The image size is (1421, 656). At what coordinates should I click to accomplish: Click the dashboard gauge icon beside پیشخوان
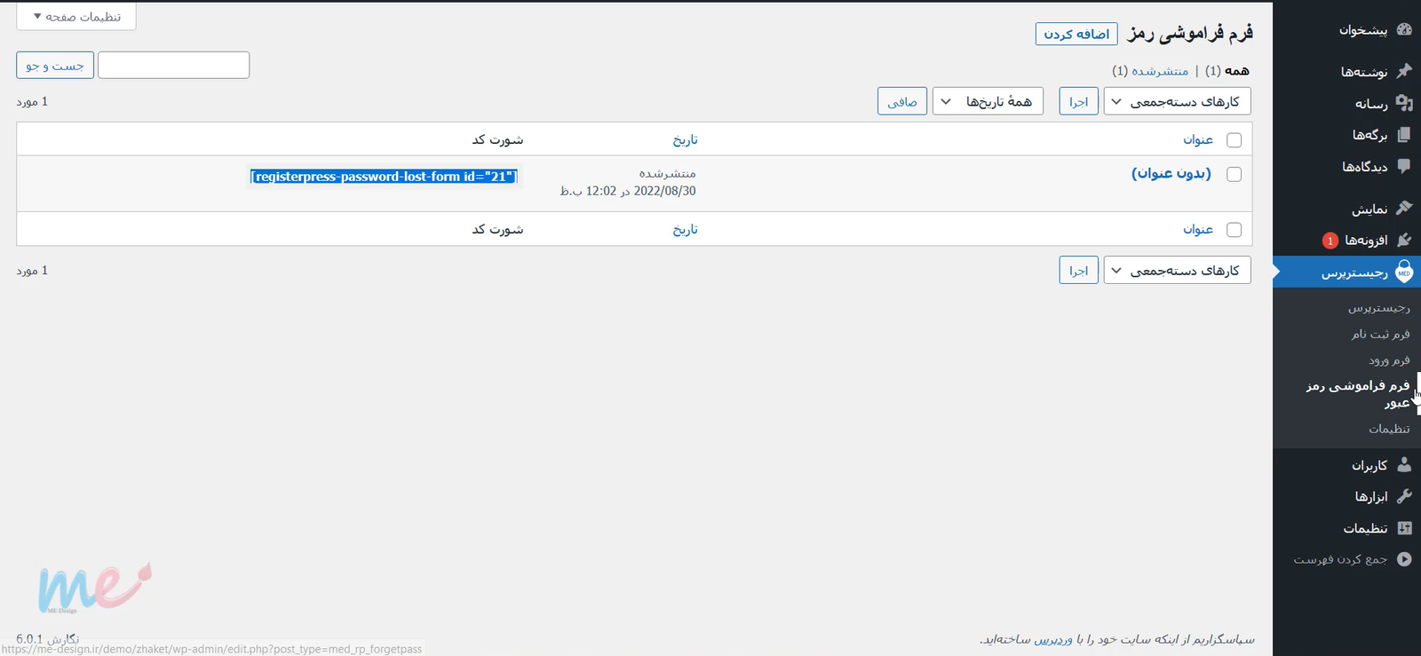(x=1404, y=29)
